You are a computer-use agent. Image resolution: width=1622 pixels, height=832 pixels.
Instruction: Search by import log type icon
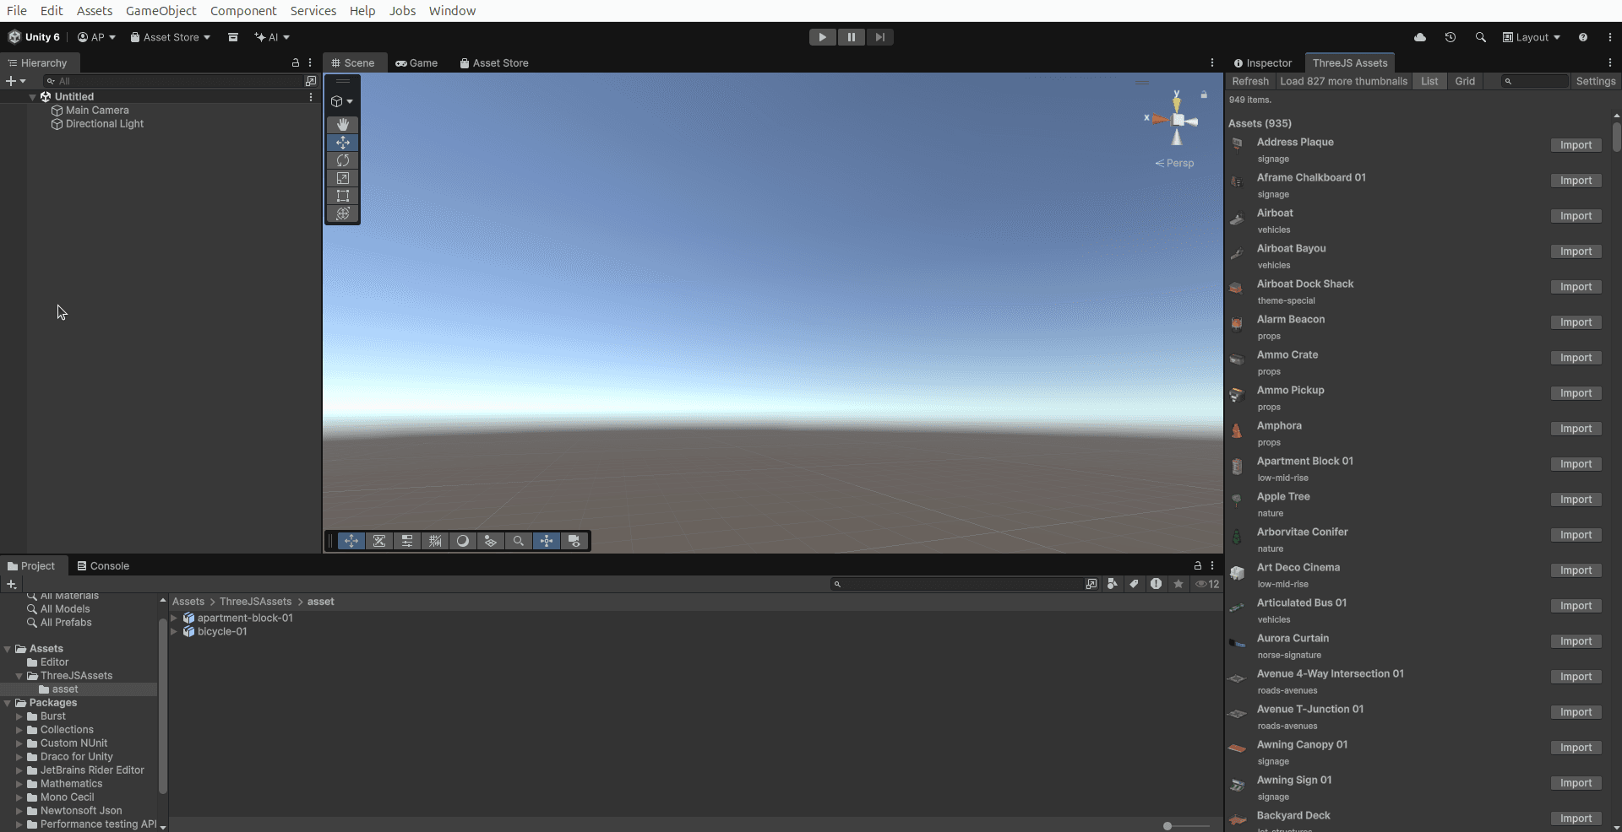click(x=1156, y=584)
